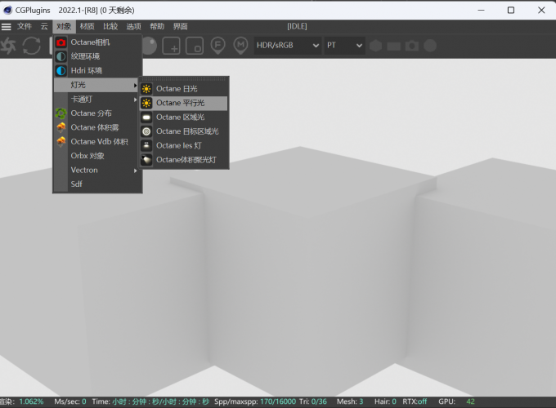Click the Octane 日光 sun icon

click(x=146, y=89)
